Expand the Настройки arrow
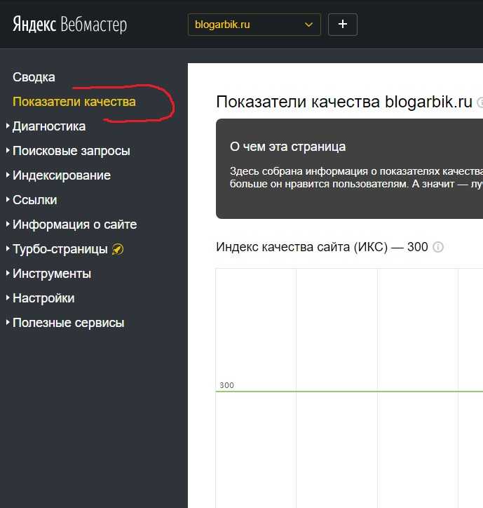The height and width of the screenshot is (508, 483). 8,298
